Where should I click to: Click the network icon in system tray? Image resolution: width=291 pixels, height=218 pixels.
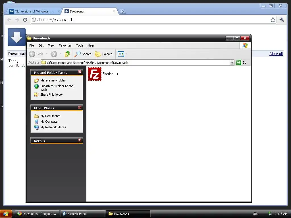pos(270,214)
